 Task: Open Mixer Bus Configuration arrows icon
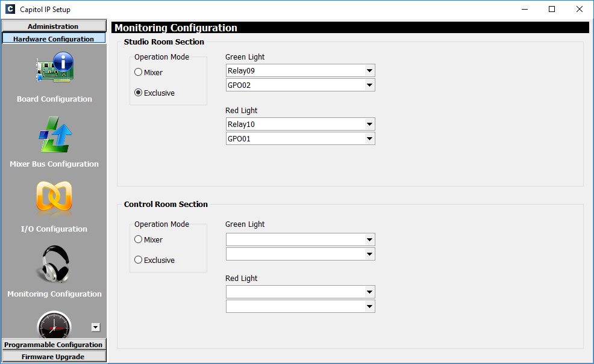click(x=55, y=134)
